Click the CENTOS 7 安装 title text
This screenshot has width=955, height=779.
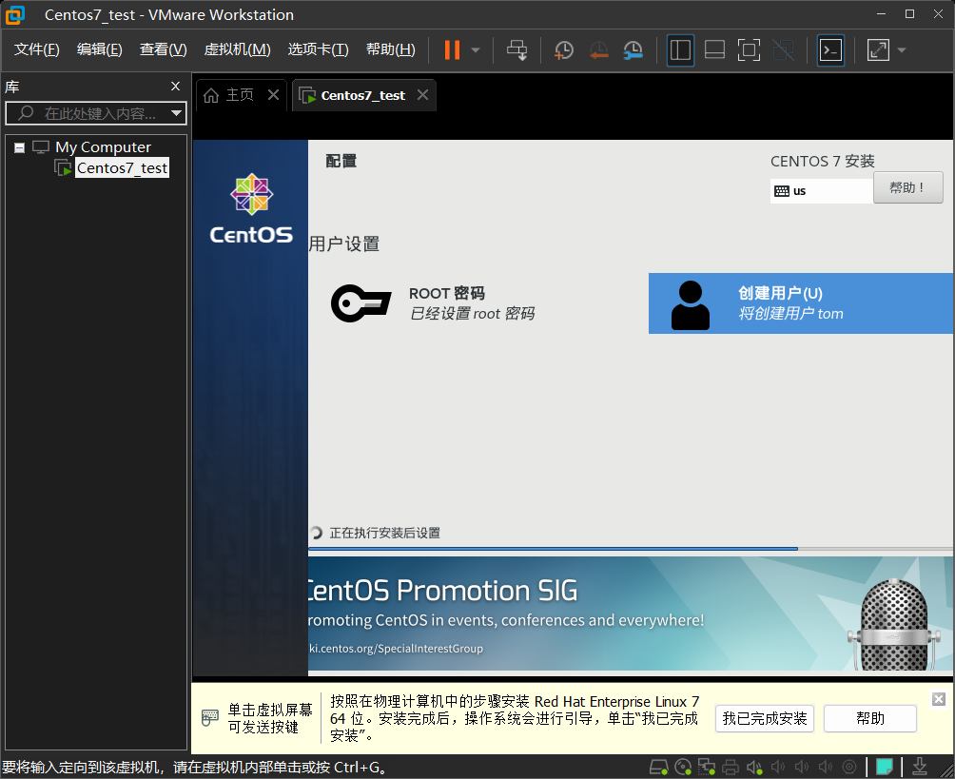[x=822, y=162]
